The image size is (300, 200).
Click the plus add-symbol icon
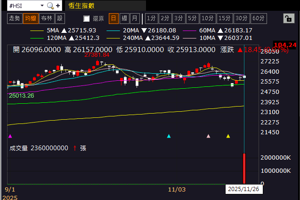pyautogui.click(x=58, y=6)
